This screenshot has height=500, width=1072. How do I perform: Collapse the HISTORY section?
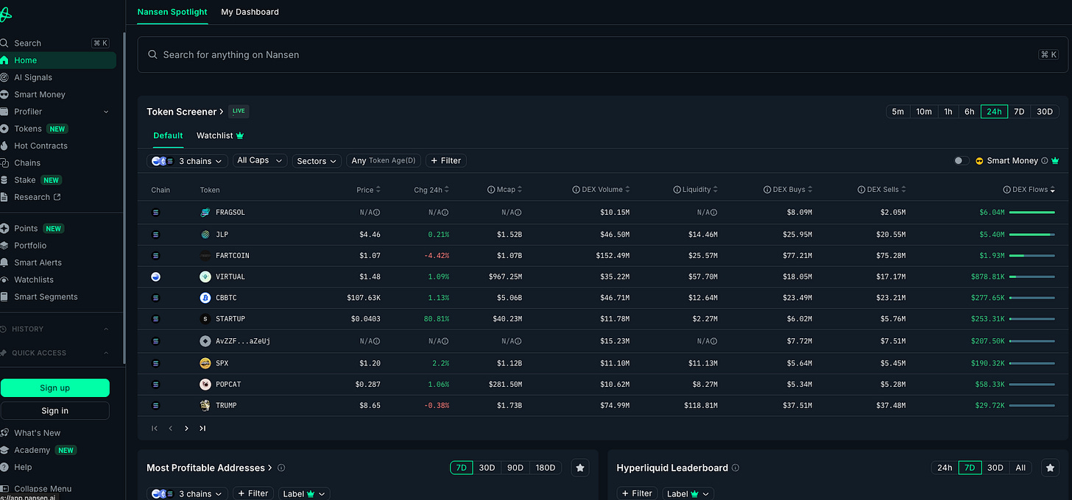tap(106, 329)
